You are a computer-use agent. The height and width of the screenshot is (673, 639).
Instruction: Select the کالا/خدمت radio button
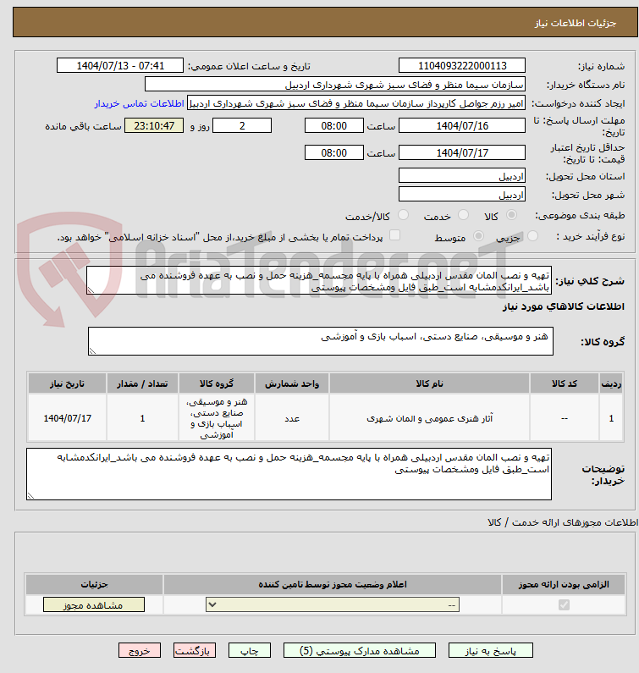coord(403,215)
